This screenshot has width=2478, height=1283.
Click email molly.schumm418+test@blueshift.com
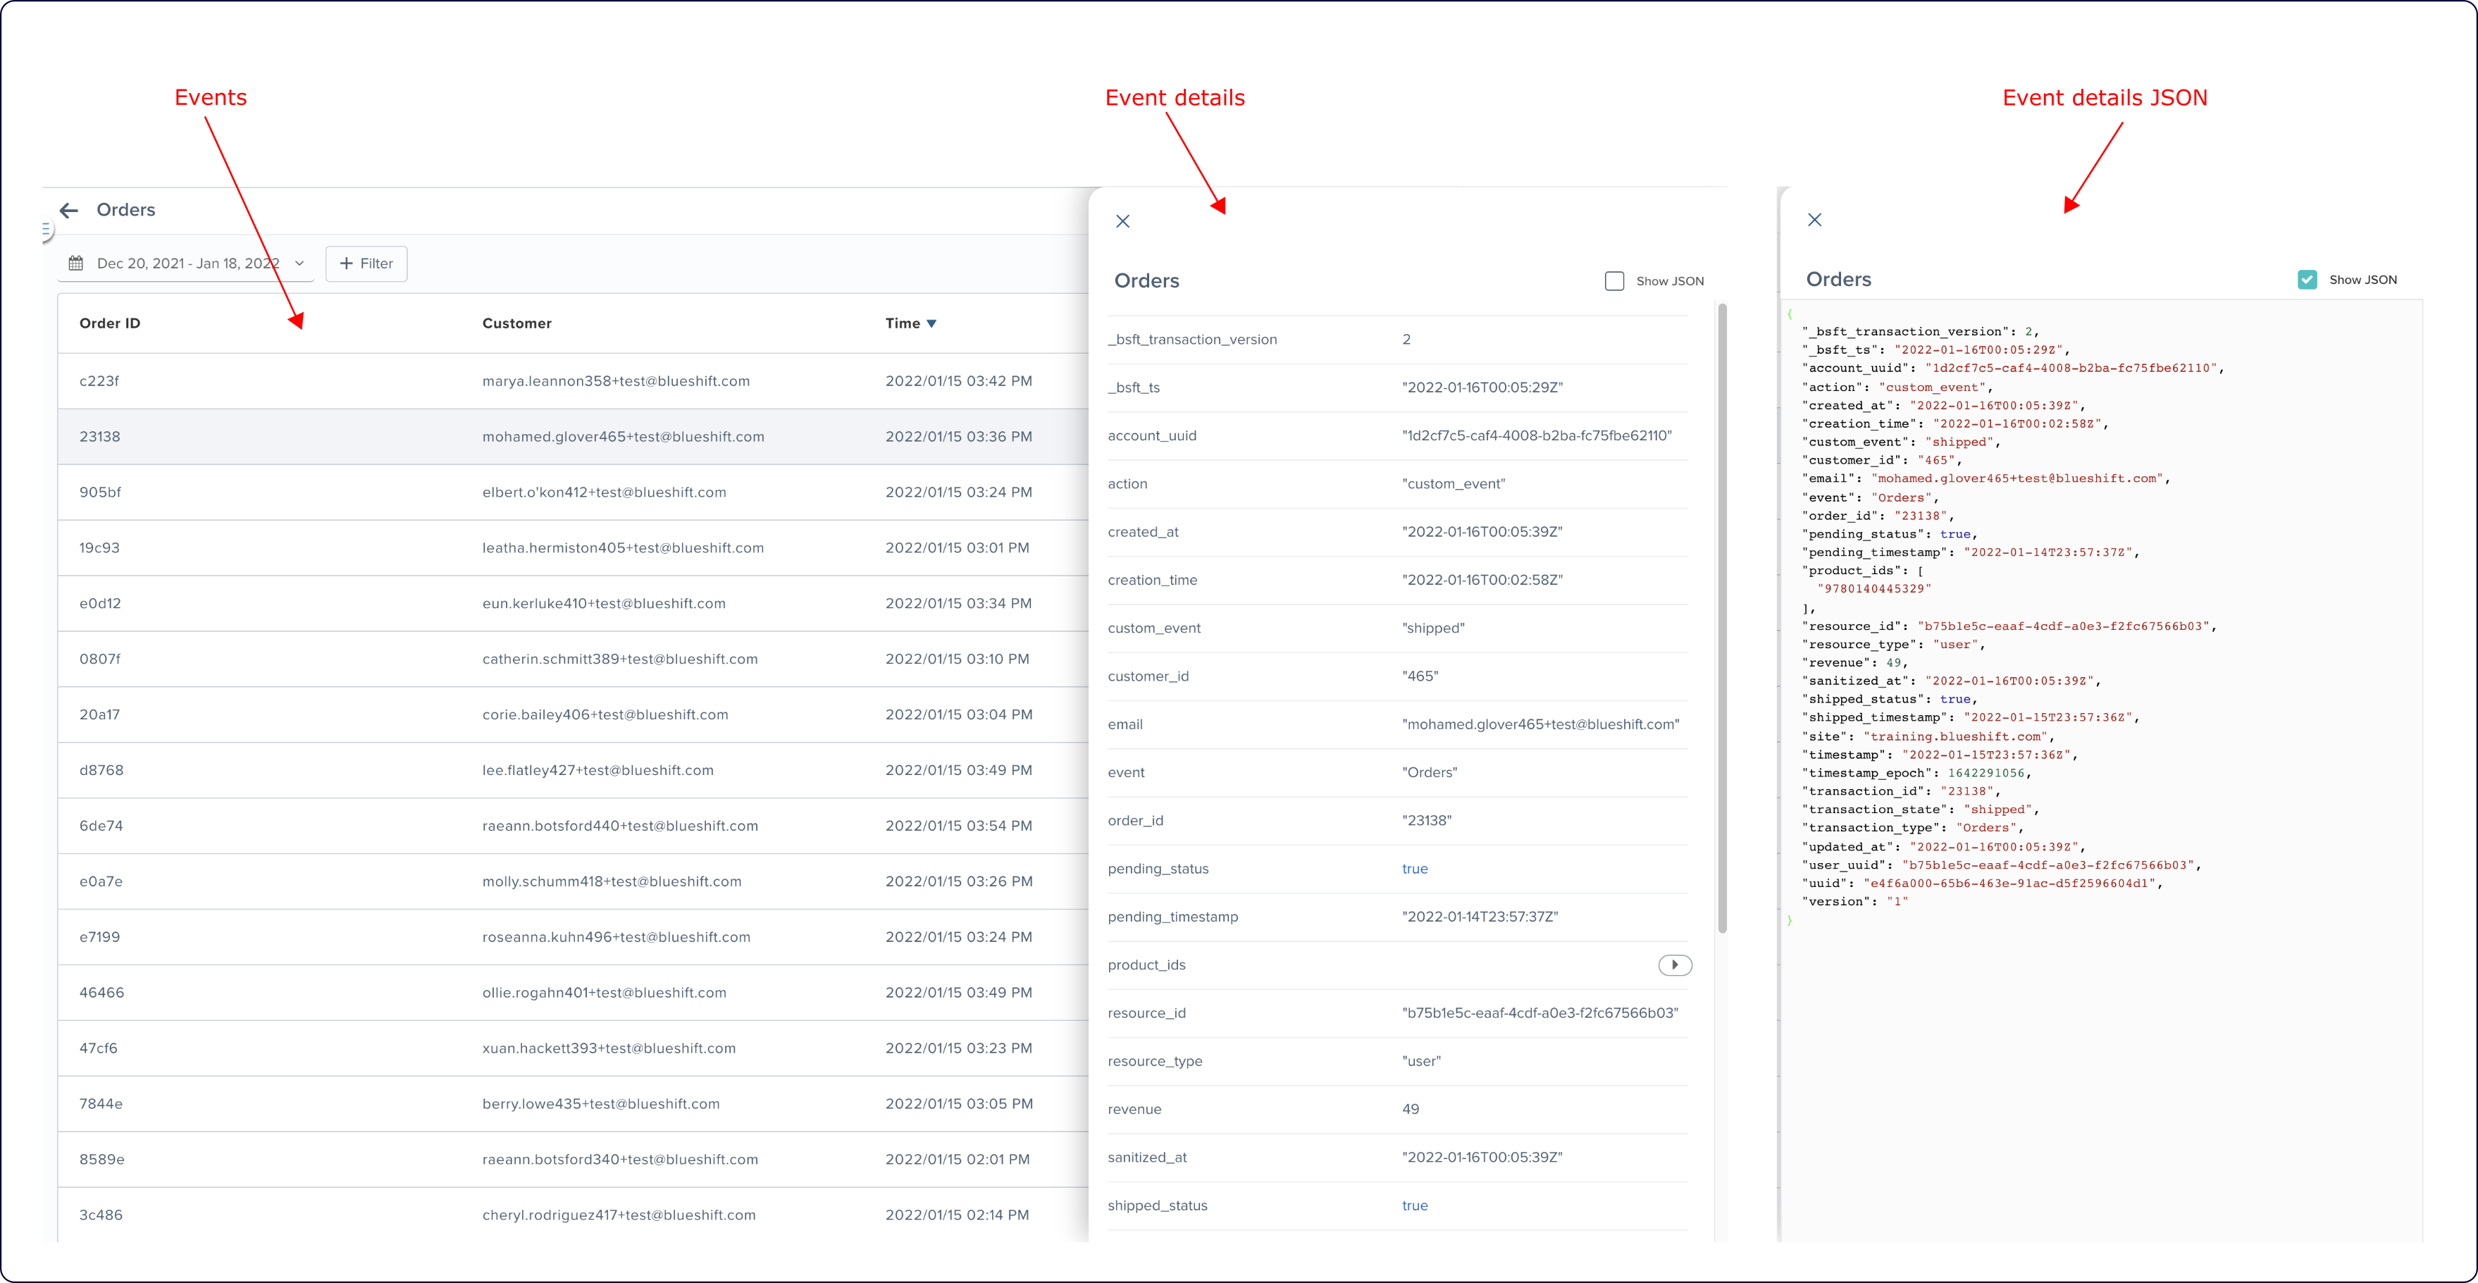click(x=612, y=882)
